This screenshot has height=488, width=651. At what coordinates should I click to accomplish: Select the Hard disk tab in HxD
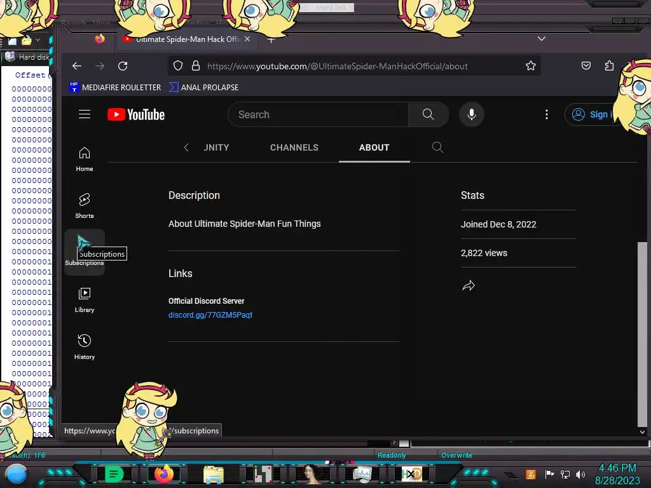pyautogui.click(x=28, y=57)
